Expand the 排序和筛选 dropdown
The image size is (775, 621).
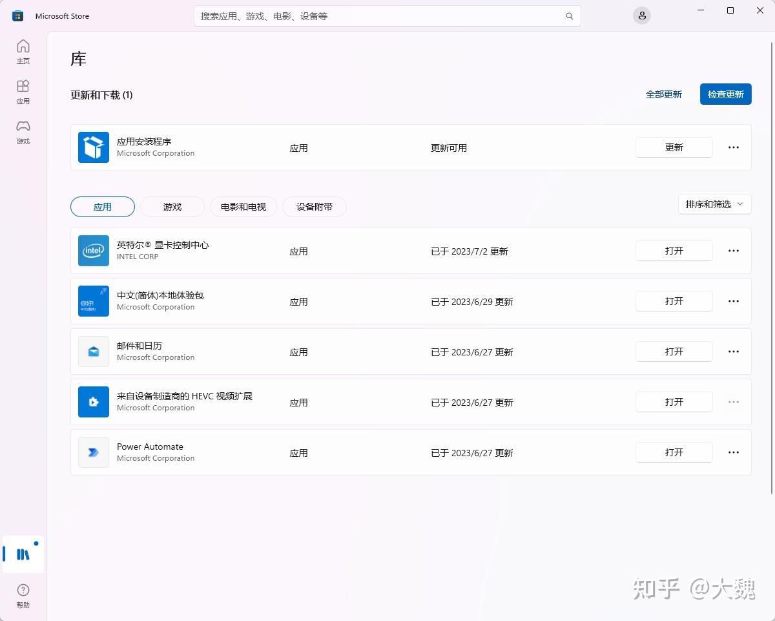[714, 204]
